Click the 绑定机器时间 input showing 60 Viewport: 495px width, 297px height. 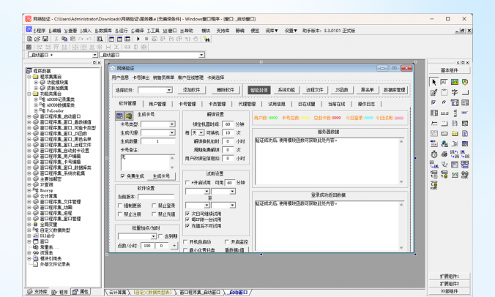click(228, 124)
